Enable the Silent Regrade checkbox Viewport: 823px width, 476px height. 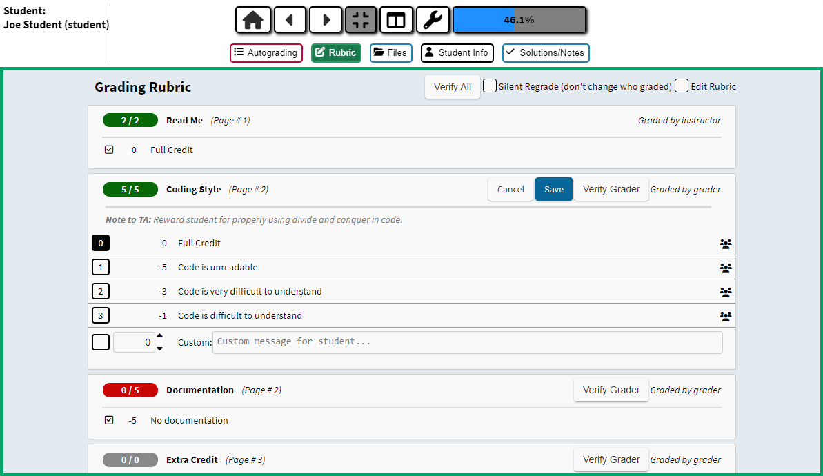coord(490,86)
